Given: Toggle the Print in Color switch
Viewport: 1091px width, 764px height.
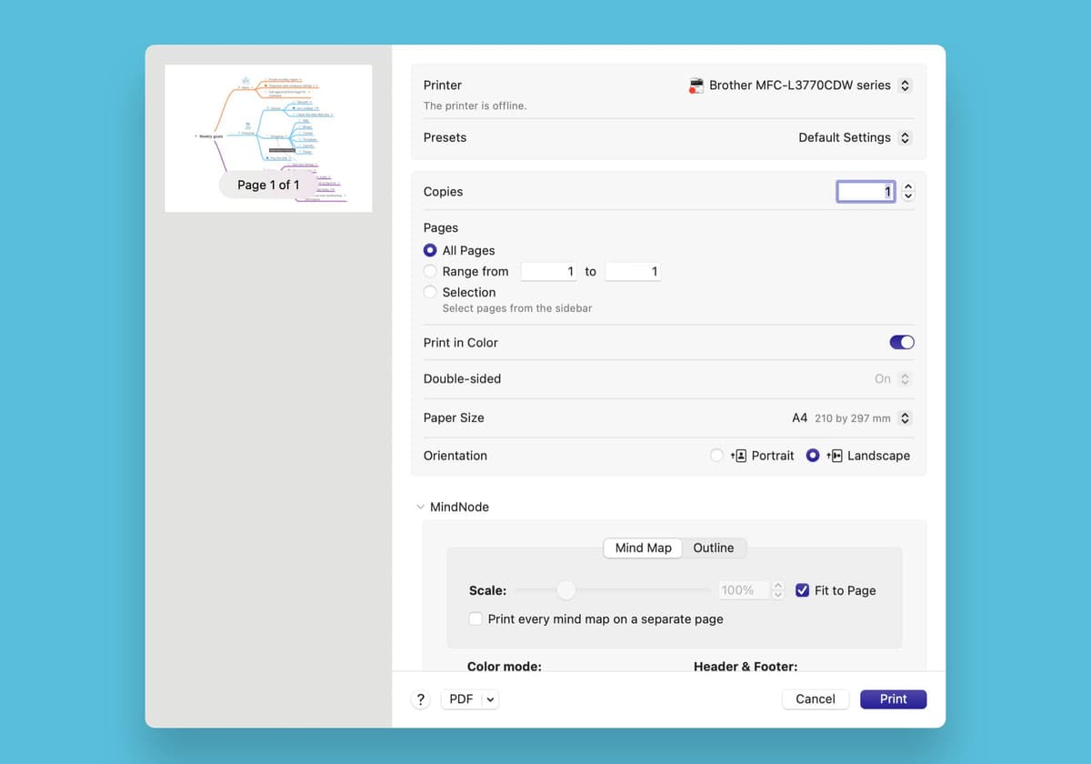Looking at the screenshot, I should (901, 343).
